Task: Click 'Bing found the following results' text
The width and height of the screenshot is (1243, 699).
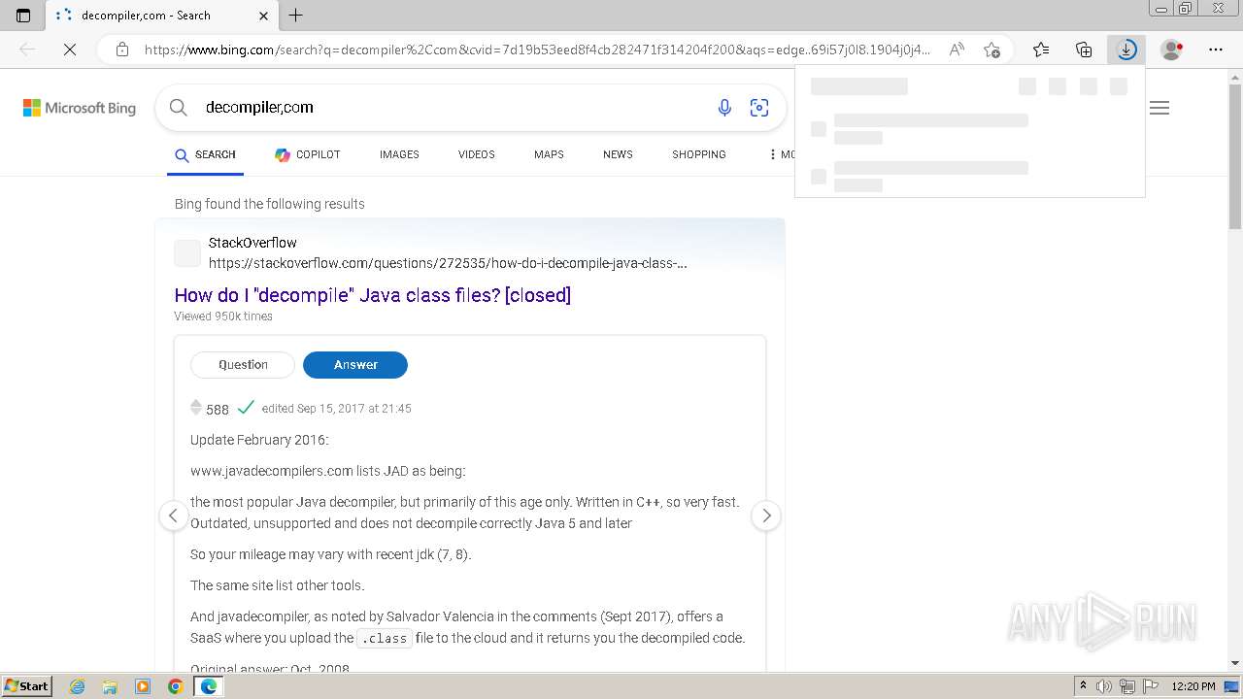Action: 270,204
